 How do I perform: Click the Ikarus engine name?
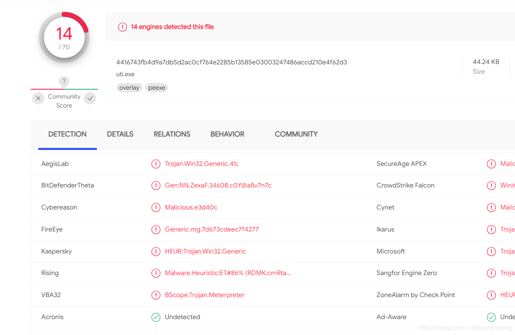(386, 229)
